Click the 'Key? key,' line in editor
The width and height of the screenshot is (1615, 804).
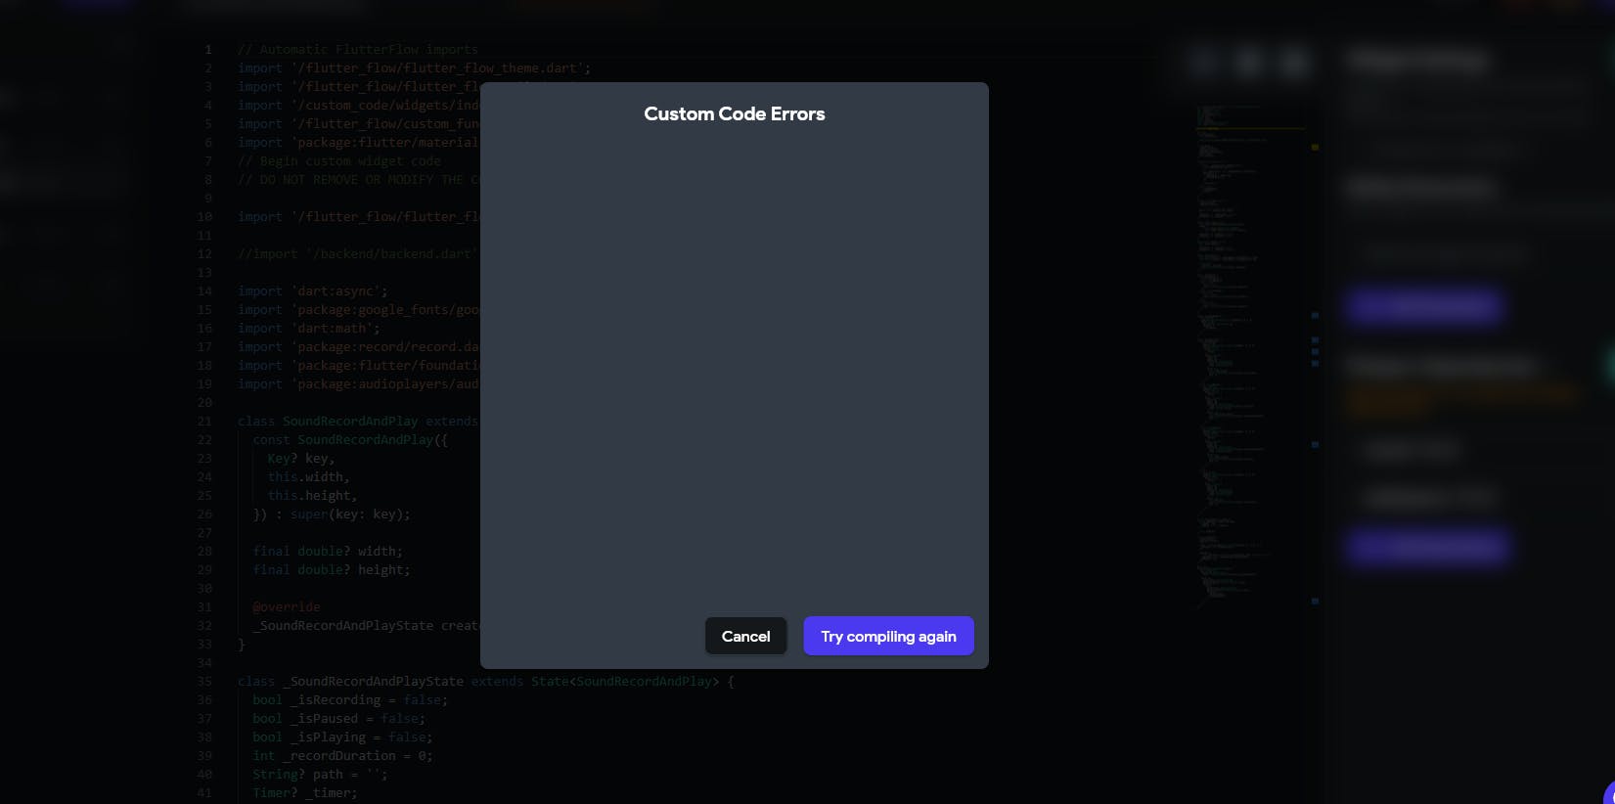[x=301, y=458]
